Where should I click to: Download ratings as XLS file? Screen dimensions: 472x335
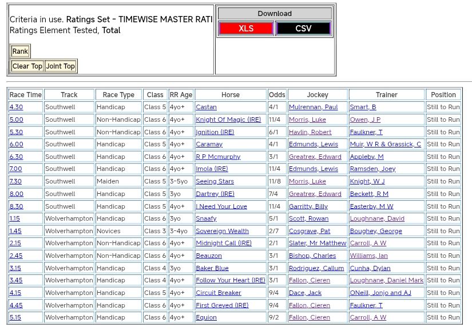pos(246,29)
